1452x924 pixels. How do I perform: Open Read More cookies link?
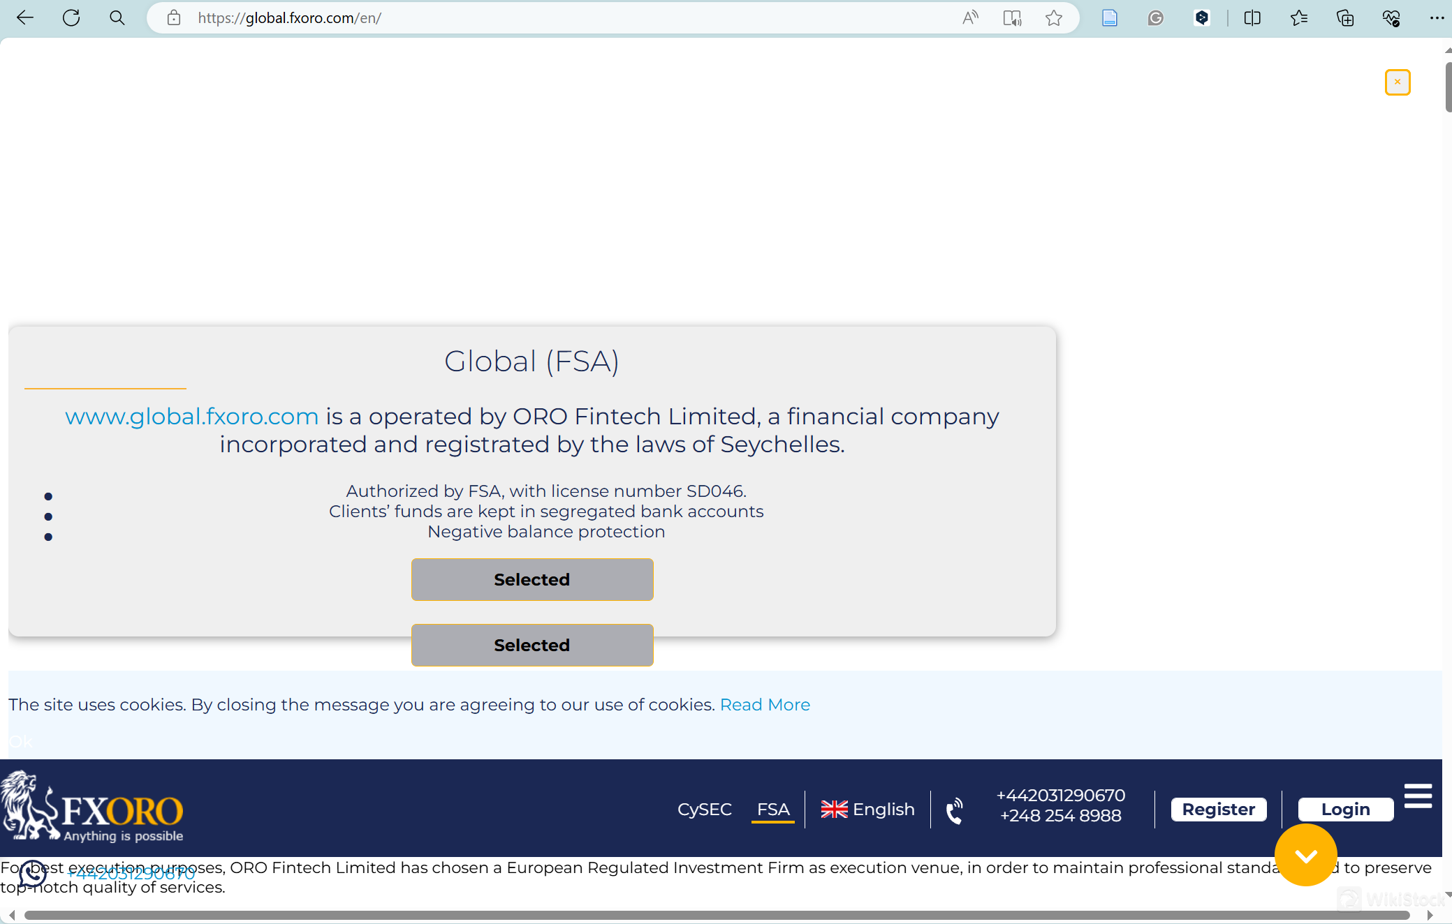[x=765, y=705]
